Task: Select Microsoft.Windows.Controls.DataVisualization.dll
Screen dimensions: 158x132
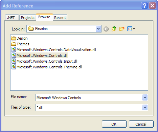Action: (56, 50)
